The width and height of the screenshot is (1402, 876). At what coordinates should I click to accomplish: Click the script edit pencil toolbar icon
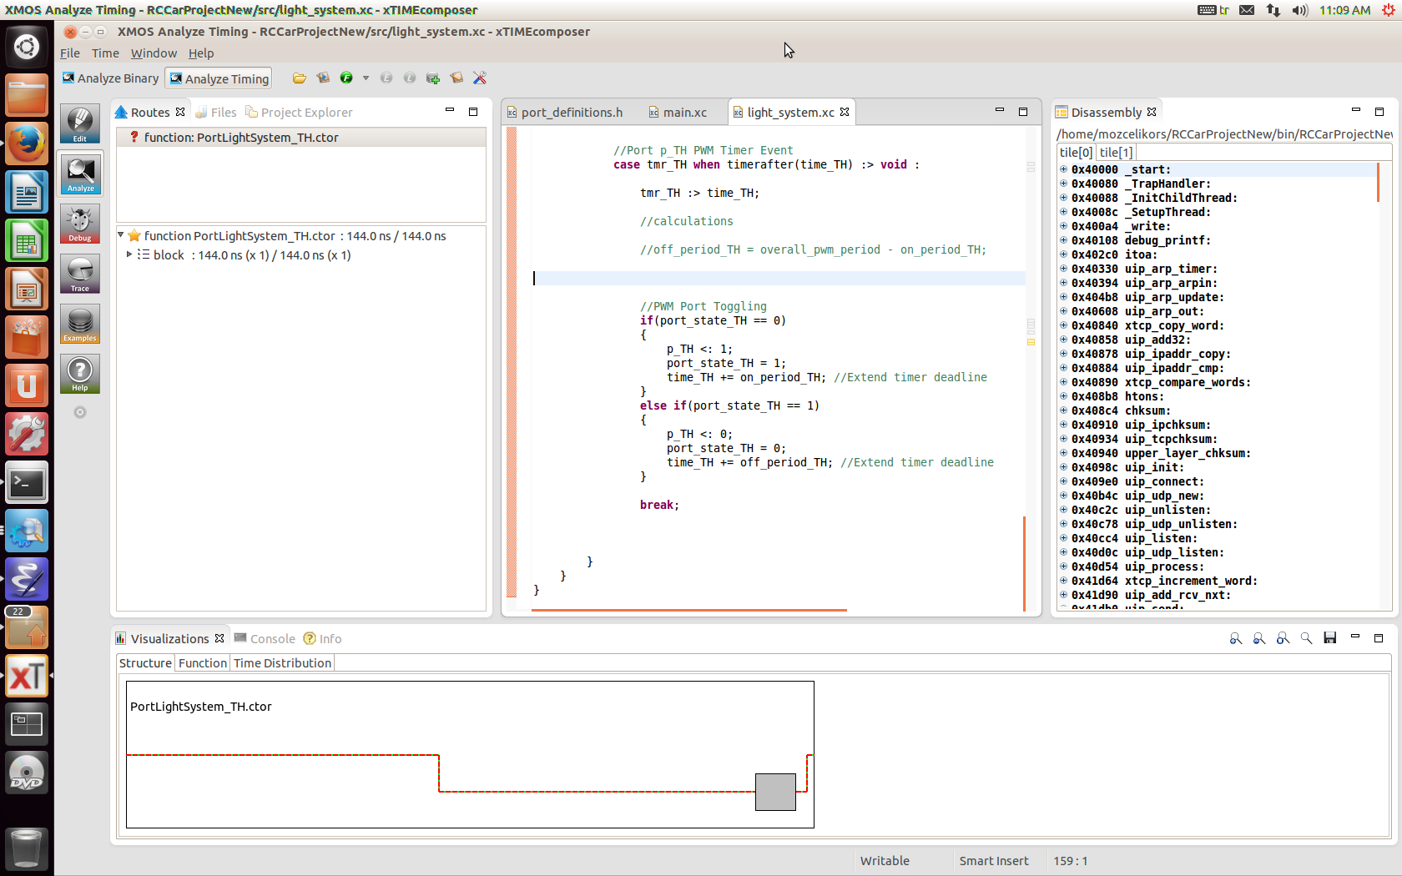pos(456,78)
